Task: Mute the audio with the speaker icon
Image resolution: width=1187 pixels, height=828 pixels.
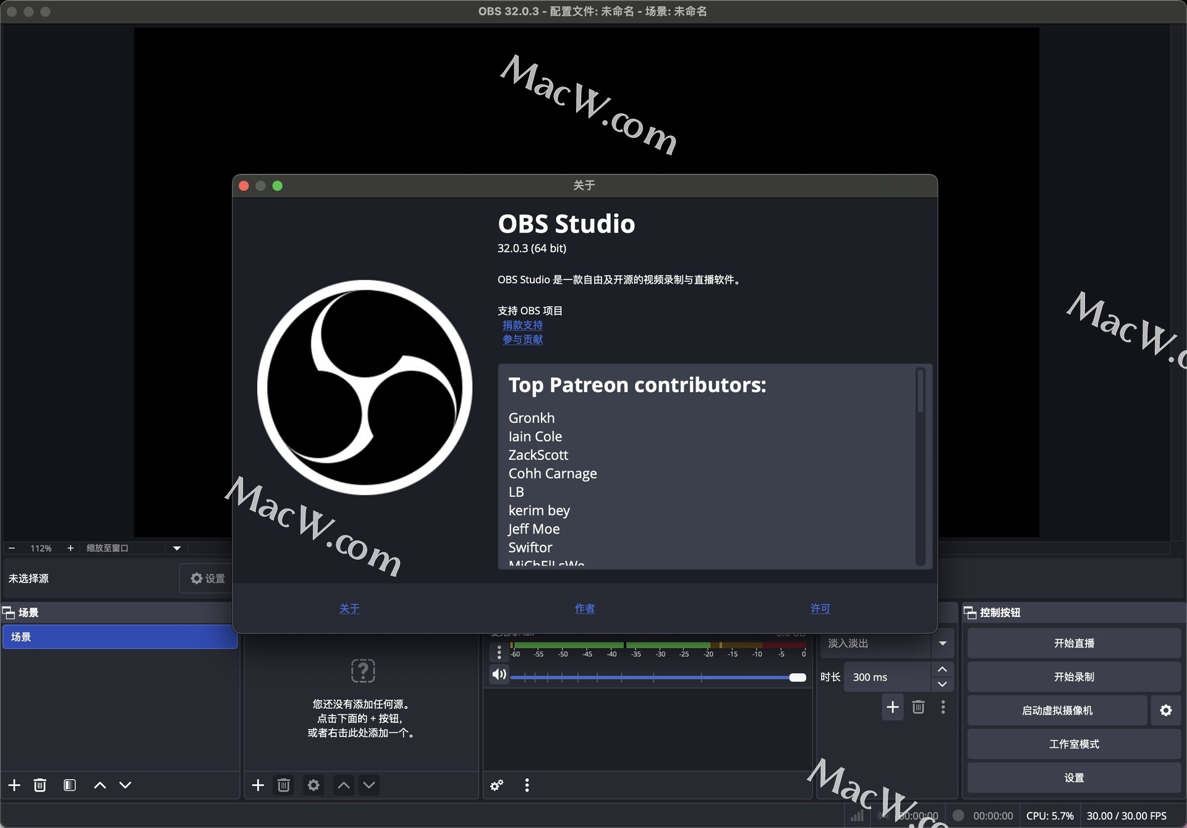Action: coord(499,675)
